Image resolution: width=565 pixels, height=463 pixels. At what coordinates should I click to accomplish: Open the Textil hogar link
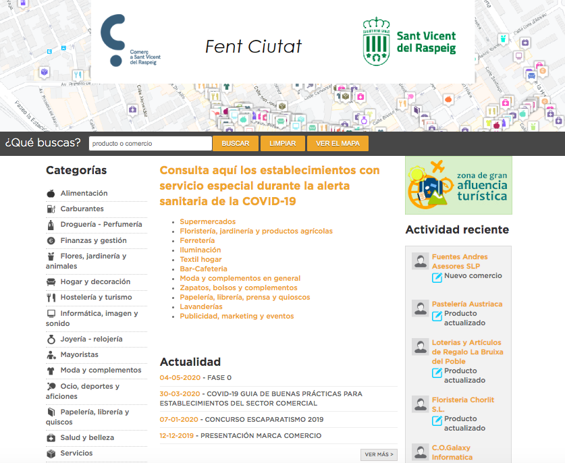(200, 259)
